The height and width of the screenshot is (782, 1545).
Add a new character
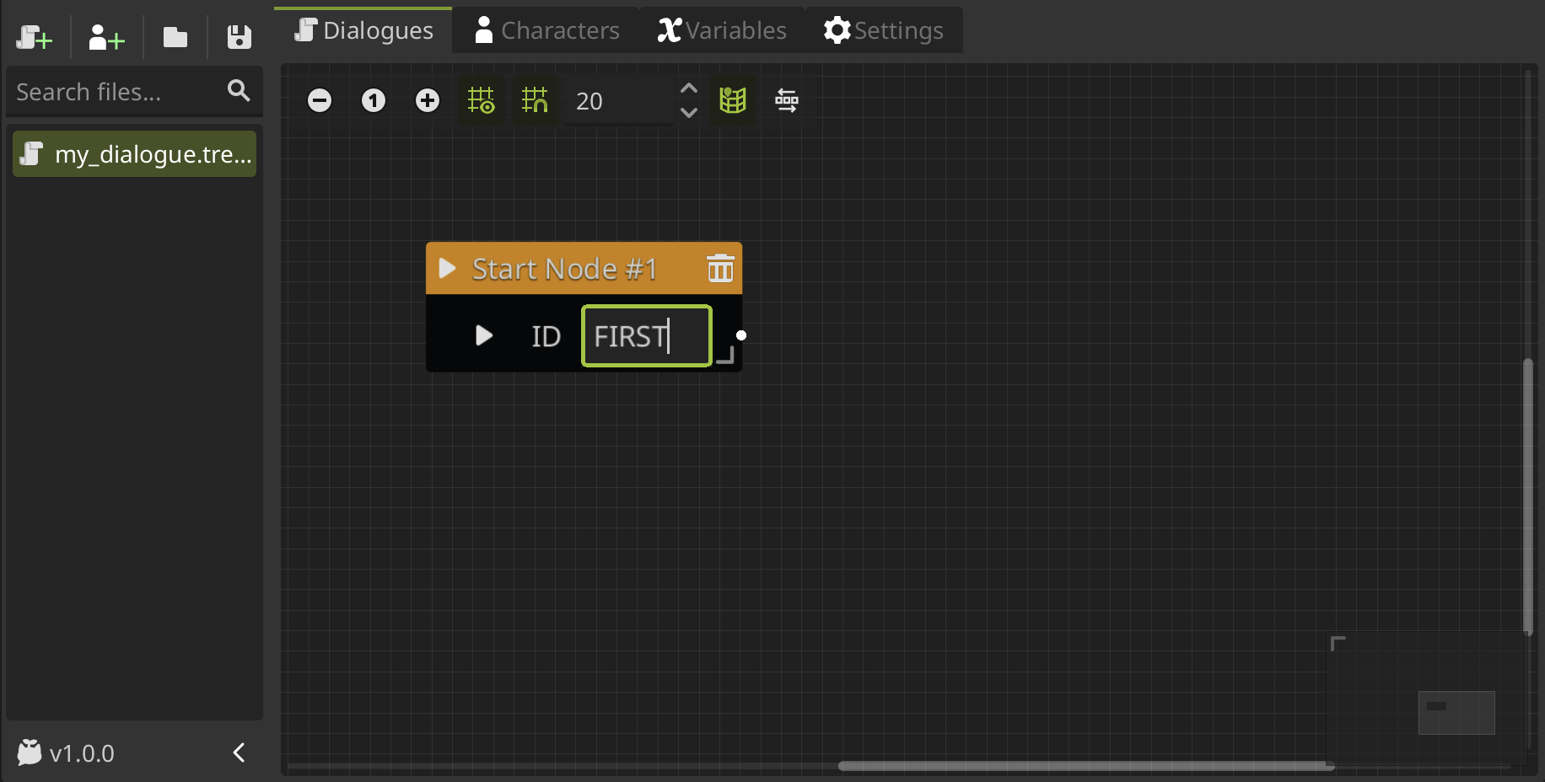(x=105, y=37)
